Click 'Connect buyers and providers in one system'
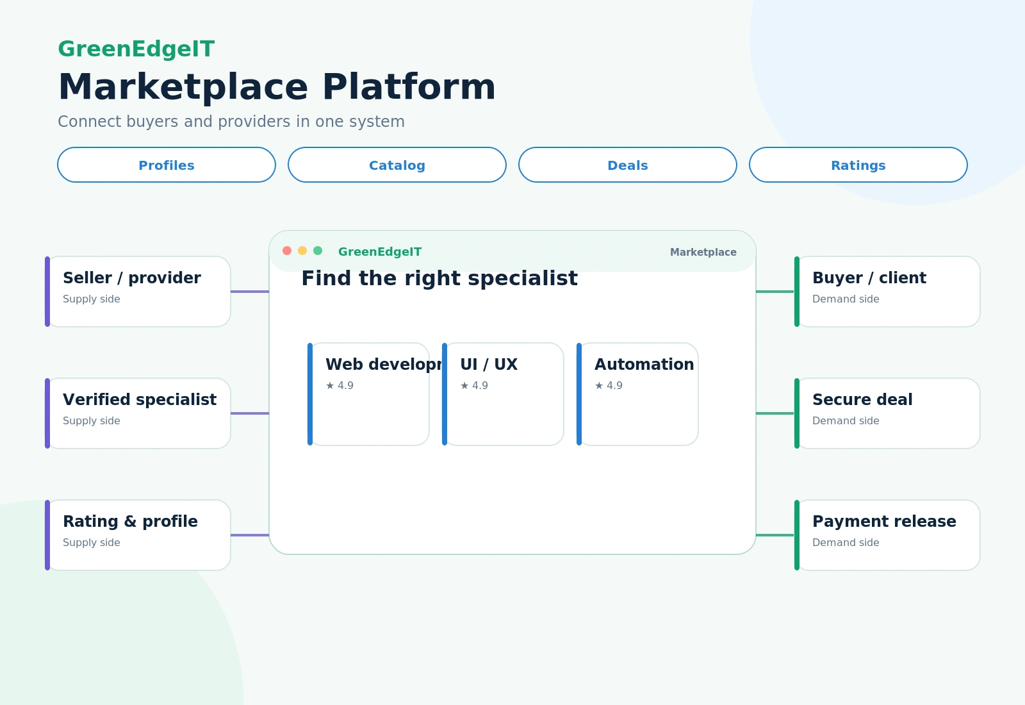This screenshot has width=1025, height=705. click(231, 122)
